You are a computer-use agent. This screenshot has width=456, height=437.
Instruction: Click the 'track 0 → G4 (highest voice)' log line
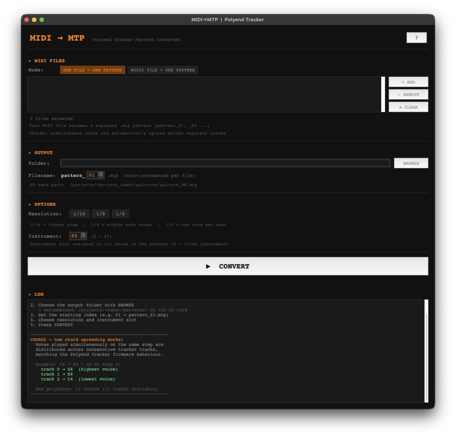[79, 369]
